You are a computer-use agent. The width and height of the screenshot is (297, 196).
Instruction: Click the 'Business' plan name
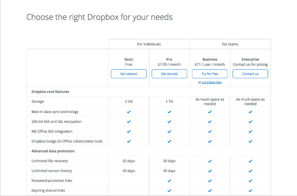[210, 59]
